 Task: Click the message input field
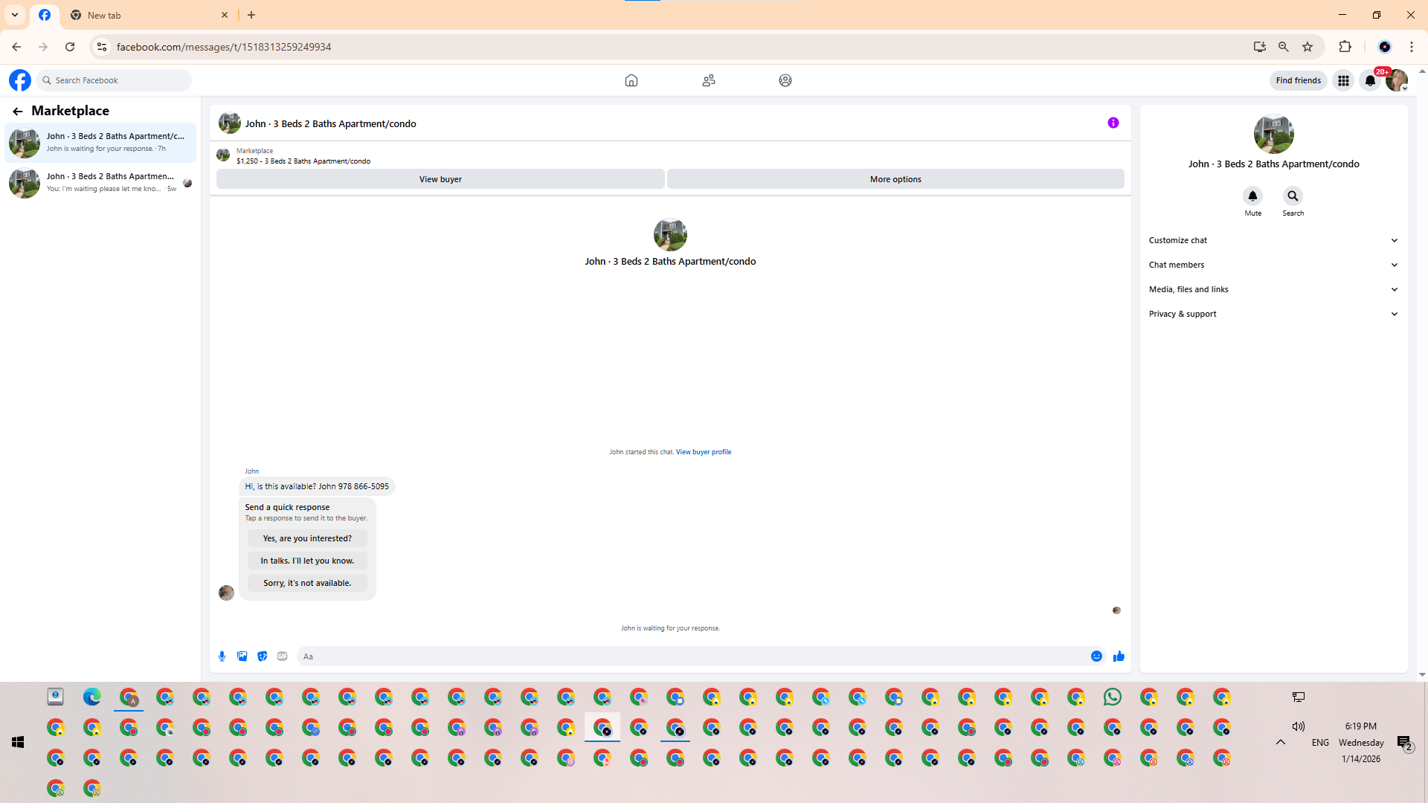tap(692, 657)
